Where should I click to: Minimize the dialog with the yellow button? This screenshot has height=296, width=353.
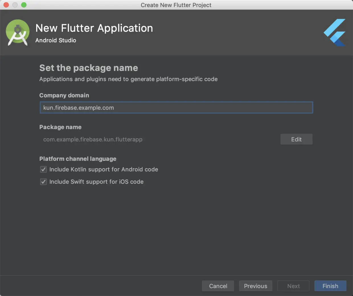coord(15,5)
